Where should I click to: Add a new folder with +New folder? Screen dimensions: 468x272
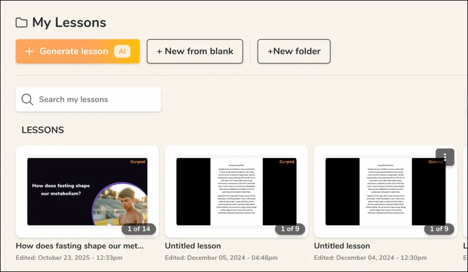click(294, 51)
